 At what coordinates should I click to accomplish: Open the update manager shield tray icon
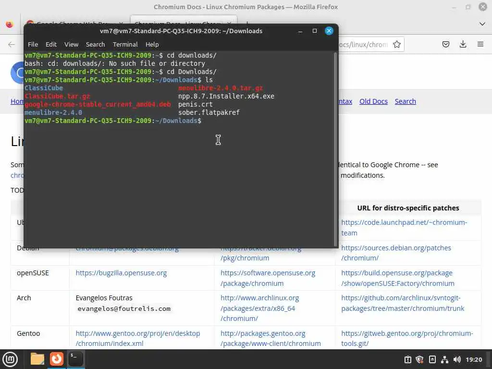[x=419, y=359]
